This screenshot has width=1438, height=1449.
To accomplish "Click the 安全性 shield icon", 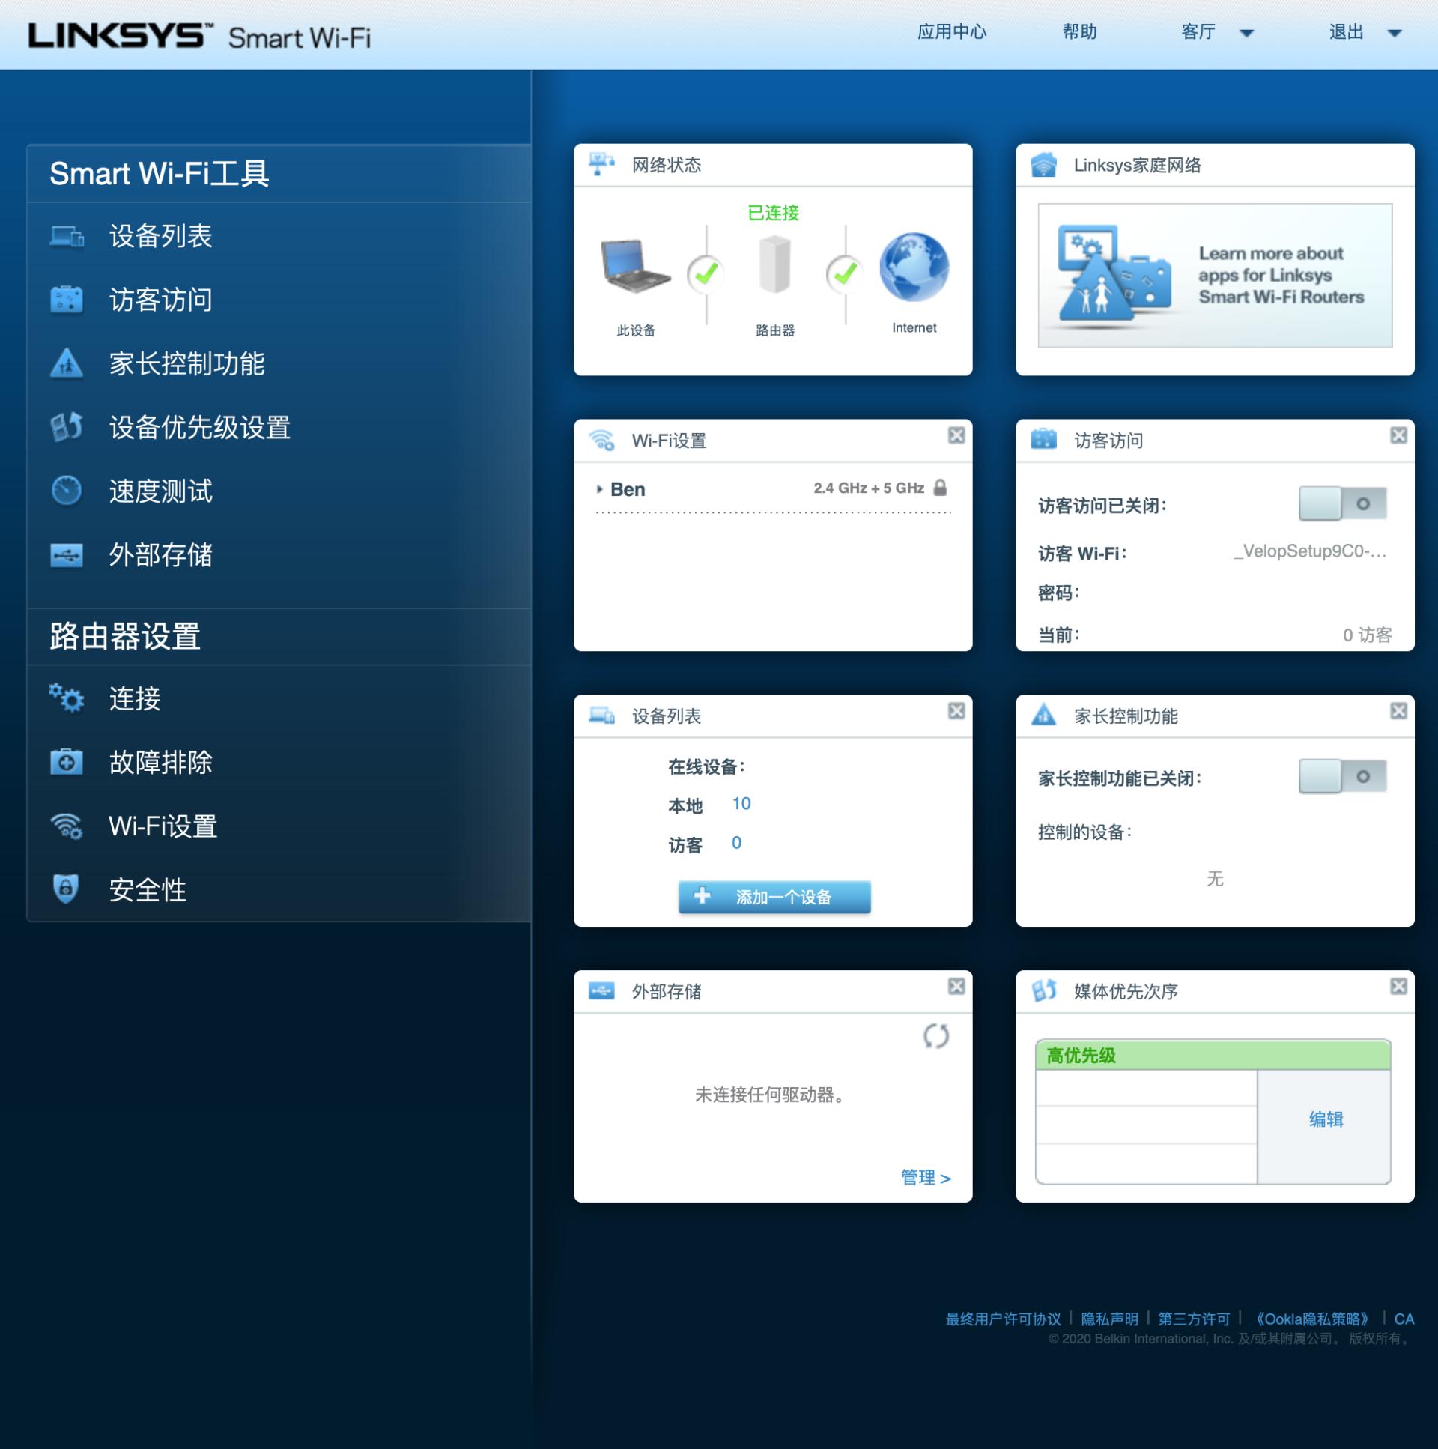I will [x=67, y=889].
